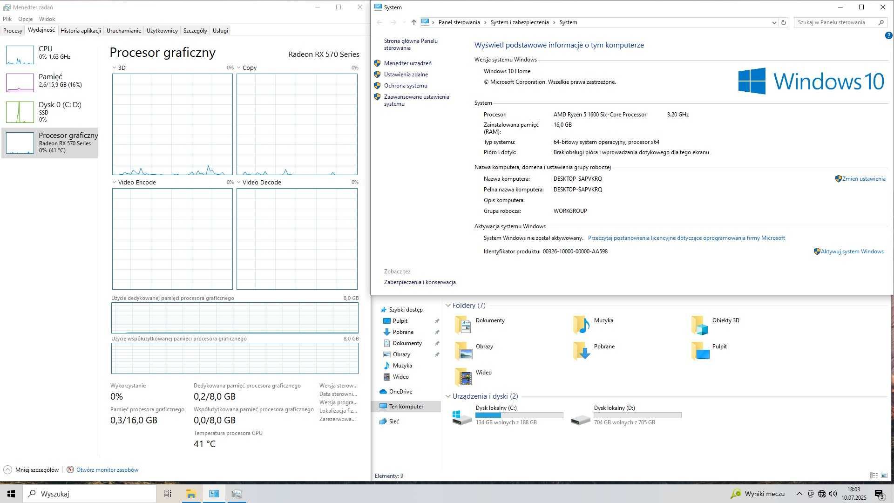Select Dysk lokalny (C:) drive
894x503 pixels.
[x=508, y=415]
